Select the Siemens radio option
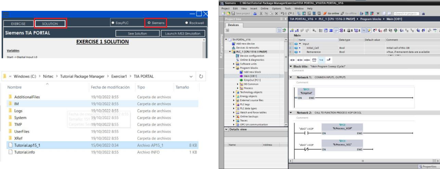 [149, 23]
